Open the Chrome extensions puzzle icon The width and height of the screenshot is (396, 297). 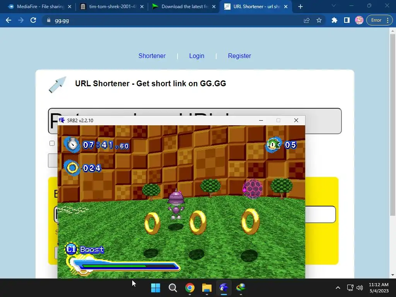click(x=335, y=20)
